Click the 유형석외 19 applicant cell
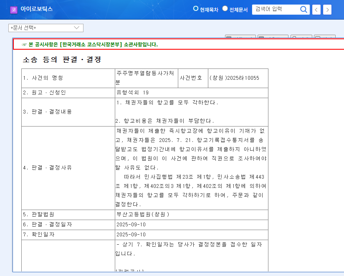Screen dimensions: 344x276 pos(134,93)
